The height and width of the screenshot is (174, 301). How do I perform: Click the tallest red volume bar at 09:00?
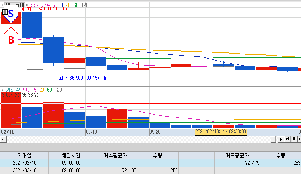(11, 110)
